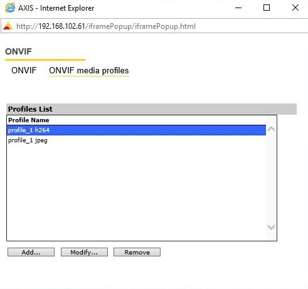Click the profiles list scroll up arrow
Image resolution: width=308 pixels, height=289 pixels.
[271, 129]
